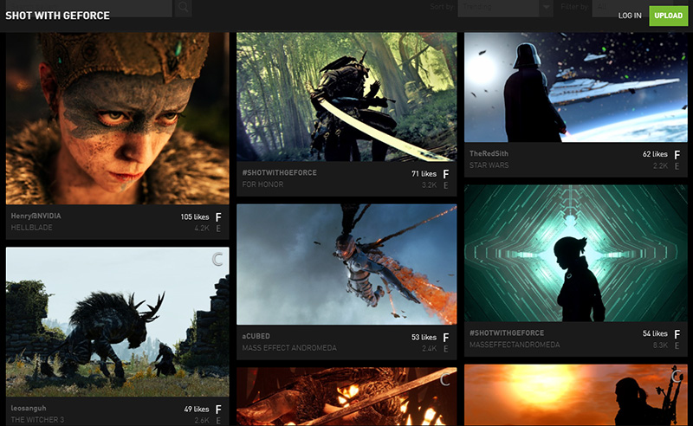
Task: Click F icon on MASSEFFECTANDROMEDA card
Action: 677,334
